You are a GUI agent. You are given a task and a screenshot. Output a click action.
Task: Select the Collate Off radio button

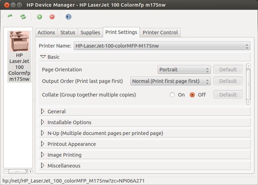pyautogui.click(x=192, y=95)
